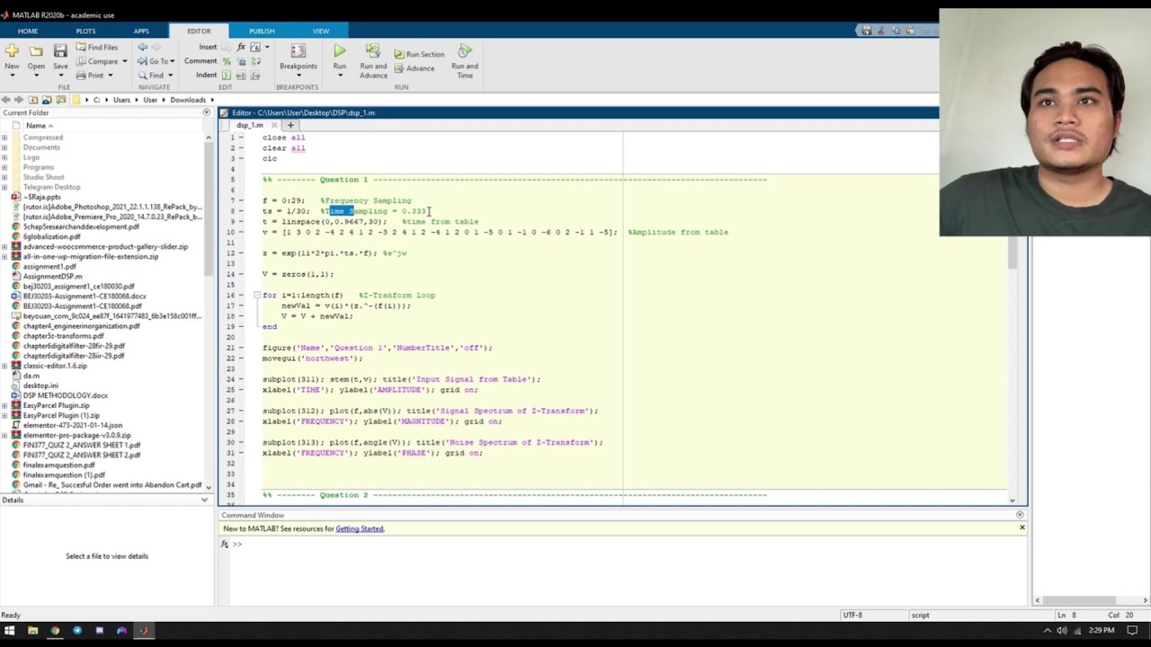Add new editor tab with plus button
This screenshot has height=647, width=1151.
point(290,125)
